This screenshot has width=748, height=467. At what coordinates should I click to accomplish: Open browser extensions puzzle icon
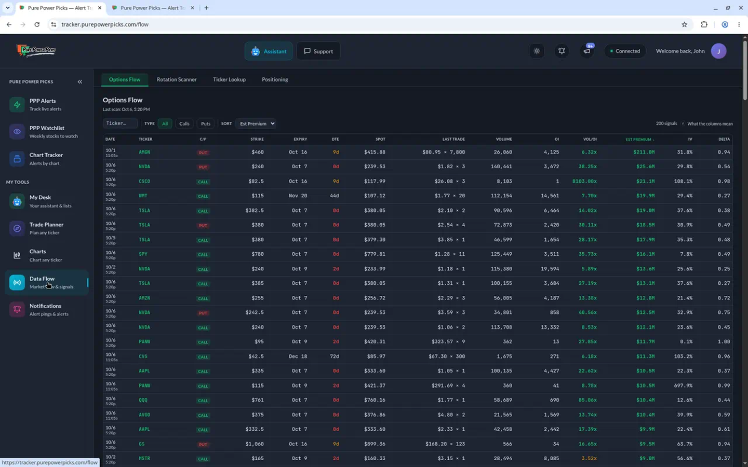tap(704, 24)
